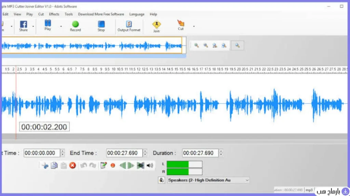The width and height of the screenshot is (350, 196).
Task: Apply fade in with green rising waveform icon
Action: (123, 166)
